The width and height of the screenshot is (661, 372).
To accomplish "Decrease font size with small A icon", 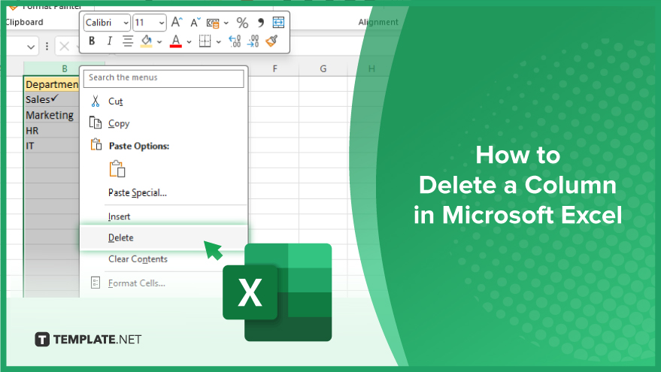I will coord(196,23).
